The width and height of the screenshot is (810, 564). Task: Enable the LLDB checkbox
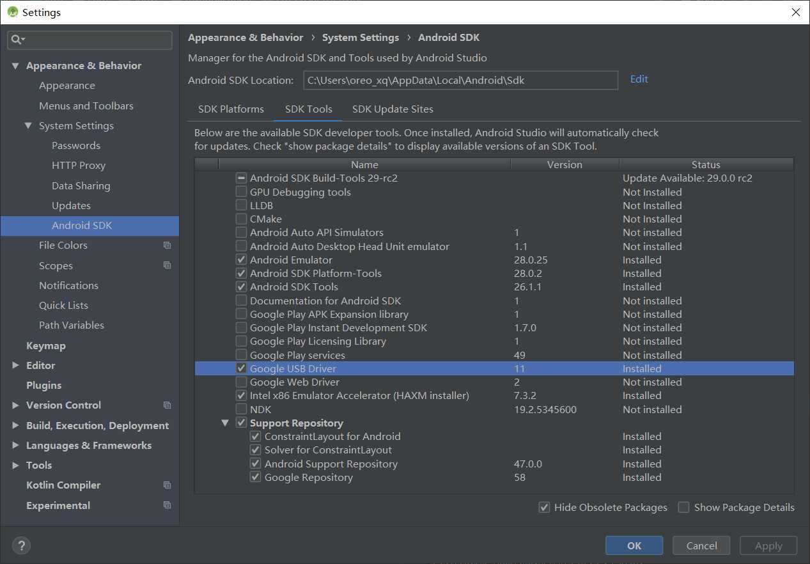point(241,205)
